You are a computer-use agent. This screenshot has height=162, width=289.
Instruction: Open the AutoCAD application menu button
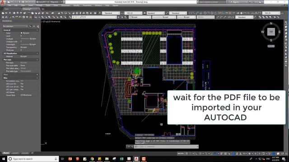(x=3, y=3)
